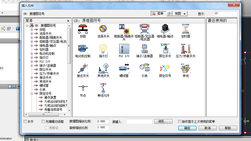Screen dimensions: 251x141
Task: Enable the 水平 horizontal checkbox
Action: point(25,121)
